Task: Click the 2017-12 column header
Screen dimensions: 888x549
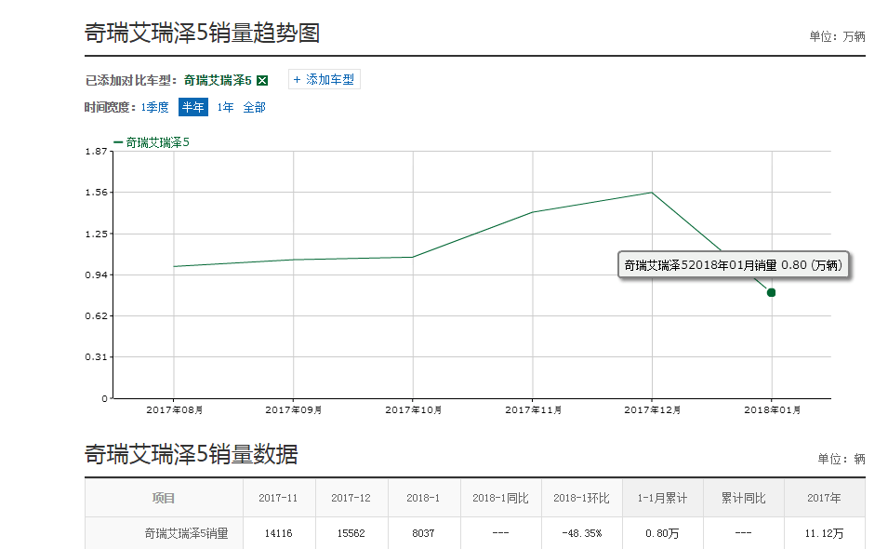Action: [351, 498]
